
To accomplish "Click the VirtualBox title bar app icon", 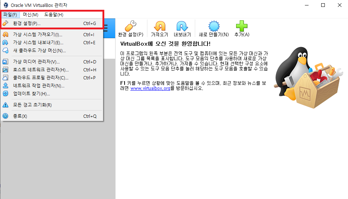I will [6, 5].
